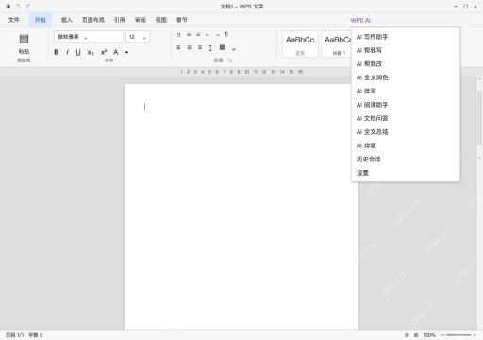Choose AI 排版 from menu
Image resolution: width=483 pixels, height=340 pixels.
[406, 145]
